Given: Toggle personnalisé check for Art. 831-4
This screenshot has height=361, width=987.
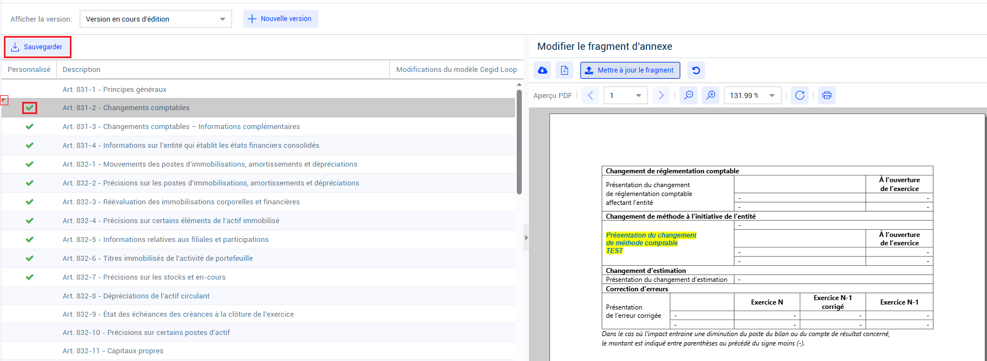Looking at the screenshot, I should [x=30, y=146].
